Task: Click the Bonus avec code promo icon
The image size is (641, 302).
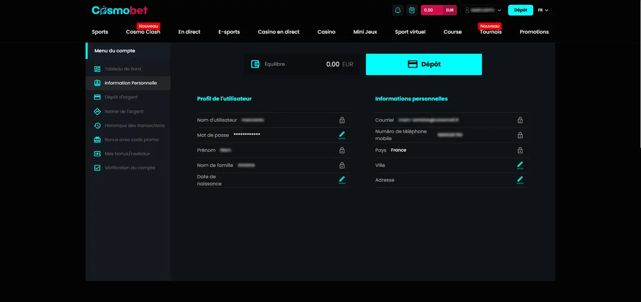Action: pos(97,140)
